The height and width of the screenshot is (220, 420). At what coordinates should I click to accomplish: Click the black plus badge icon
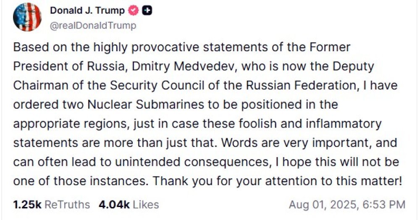click(x=147, y=10)
